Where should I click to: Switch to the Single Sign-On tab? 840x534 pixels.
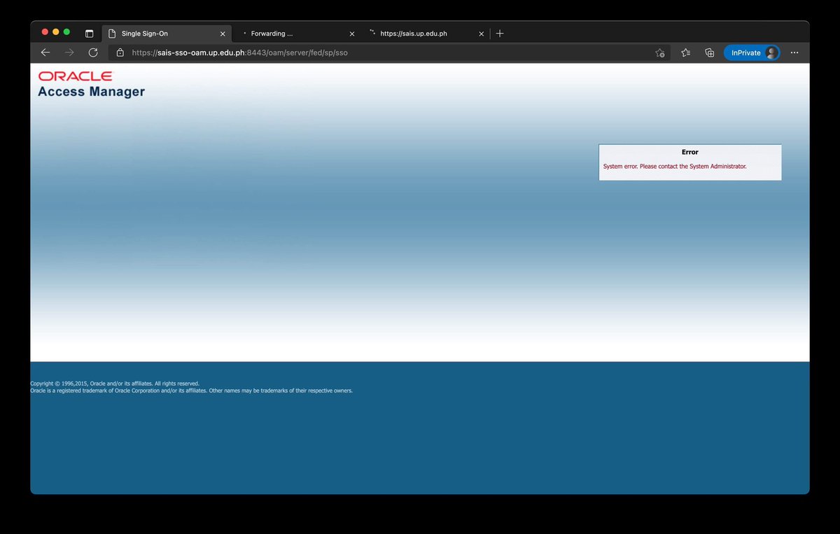click(x=166, y=33)
